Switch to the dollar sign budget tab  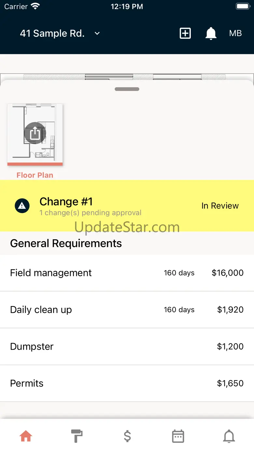coord(127,436)
